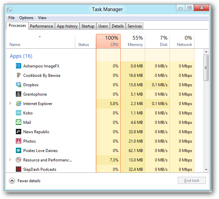Click the Pirates Love Daisies icon
The width and height of the screenshot is (219, 199).
(x=19, y=151)
